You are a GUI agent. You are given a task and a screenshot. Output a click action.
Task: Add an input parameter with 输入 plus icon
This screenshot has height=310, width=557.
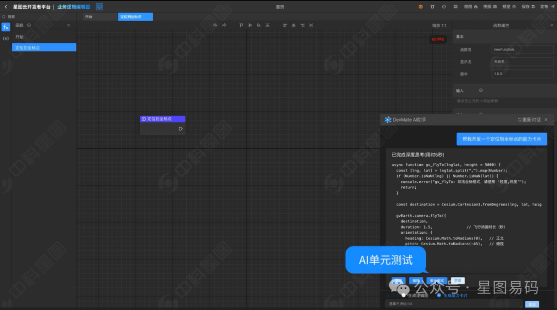(481, 91)
